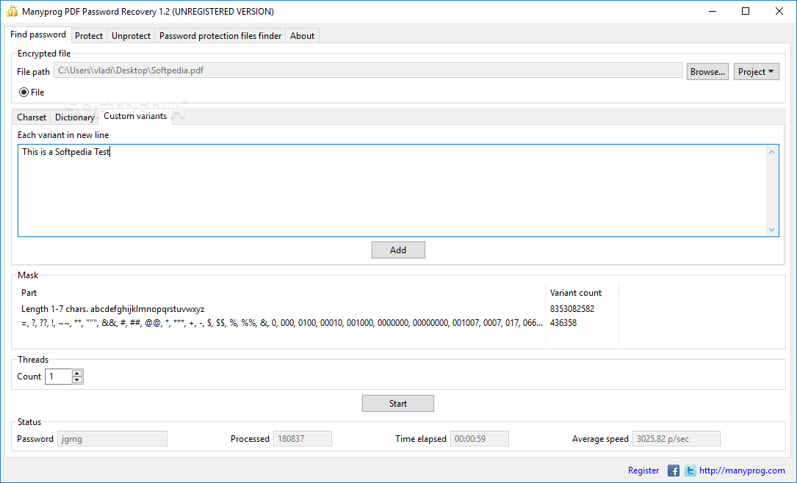
Task: Maximize the Manyprog window
Action: click(x=746, y=11)
